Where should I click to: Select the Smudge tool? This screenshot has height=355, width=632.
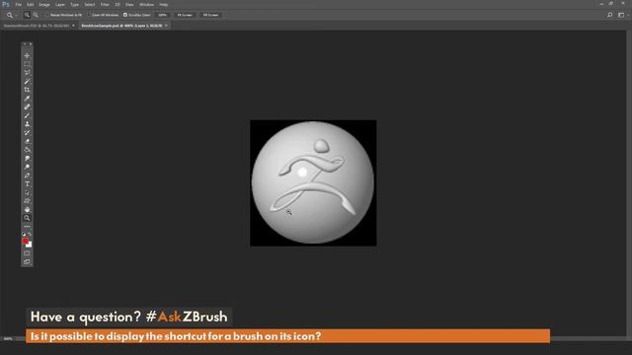click(27, 158)
